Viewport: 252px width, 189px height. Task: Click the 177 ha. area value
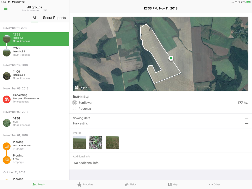pyautogui.click(x=243, y=103)
